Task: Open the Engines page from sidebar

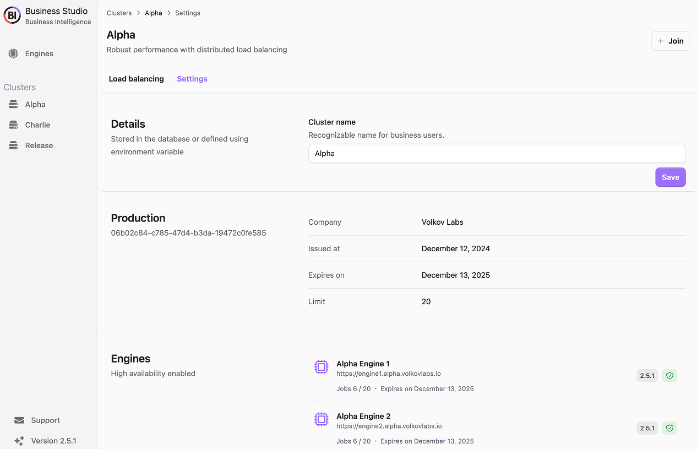Action: pos(39,53)
